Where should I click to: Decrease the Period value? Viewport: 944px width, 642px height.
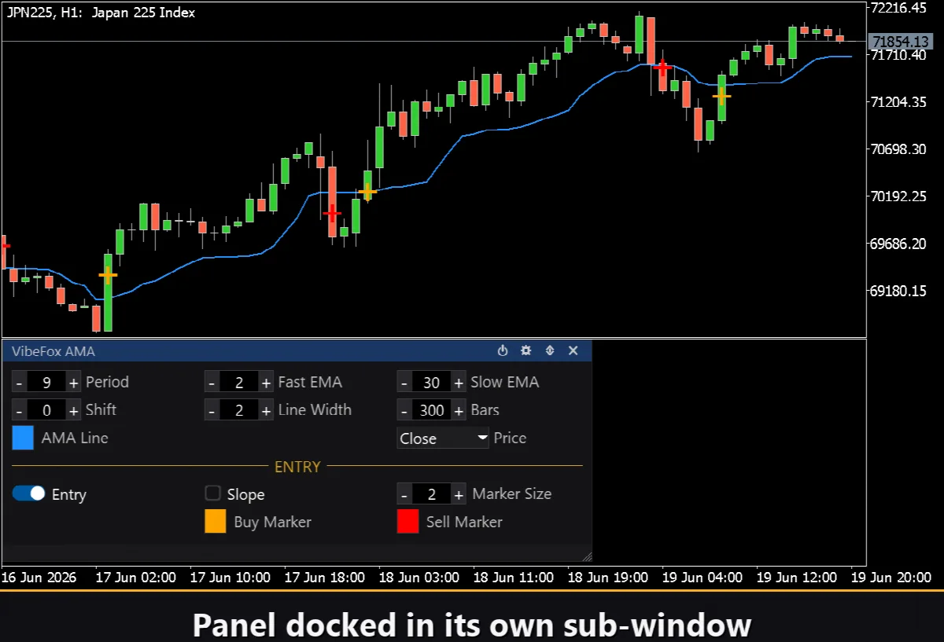point(19,383)
